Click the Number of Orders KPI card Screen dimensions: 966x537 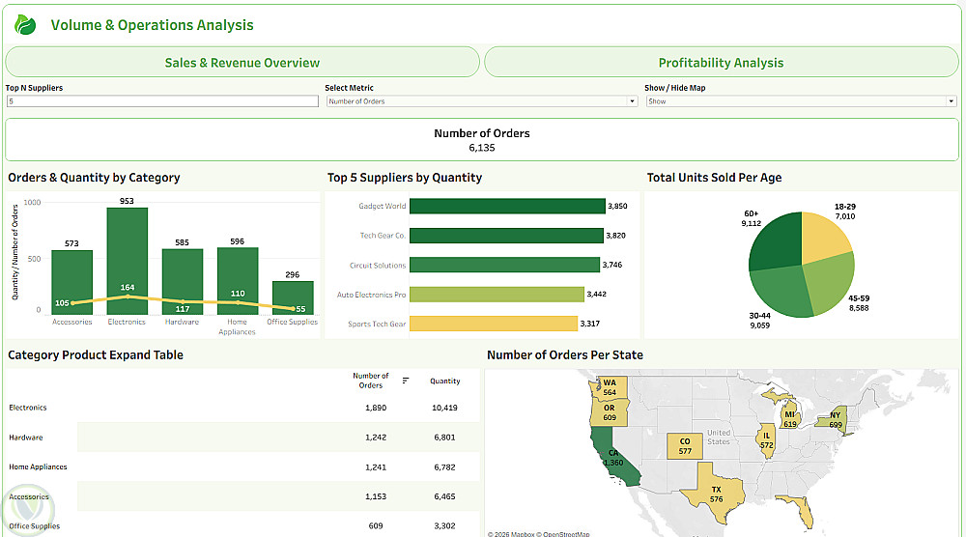tap(481, 140)
